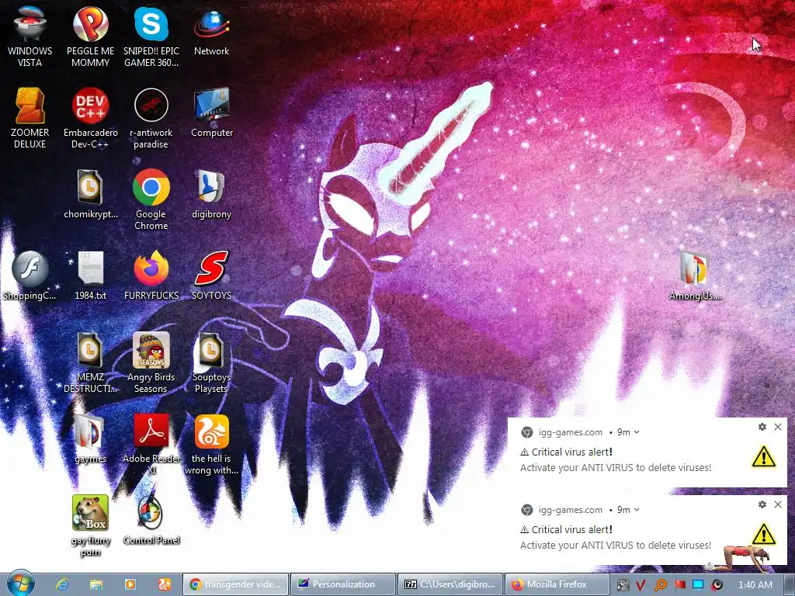Launch media player from quick launch

click(130, 584)
